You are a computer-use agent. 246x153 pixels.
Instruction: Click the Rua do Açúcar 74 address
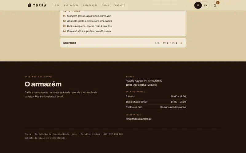point(144,83)
